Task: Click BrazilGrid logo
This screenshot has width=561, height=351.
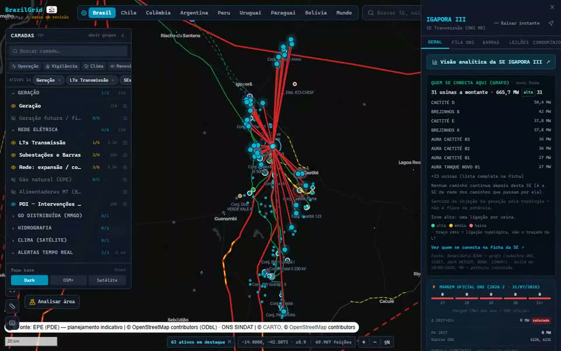Action: click(23, 10)
